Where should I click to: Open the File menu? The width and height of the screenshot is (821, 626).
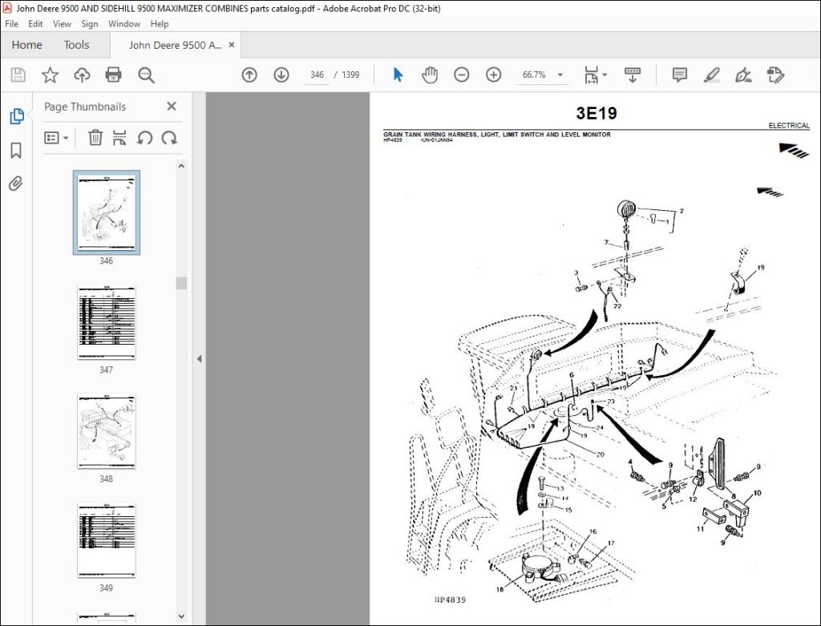(11, 23)
